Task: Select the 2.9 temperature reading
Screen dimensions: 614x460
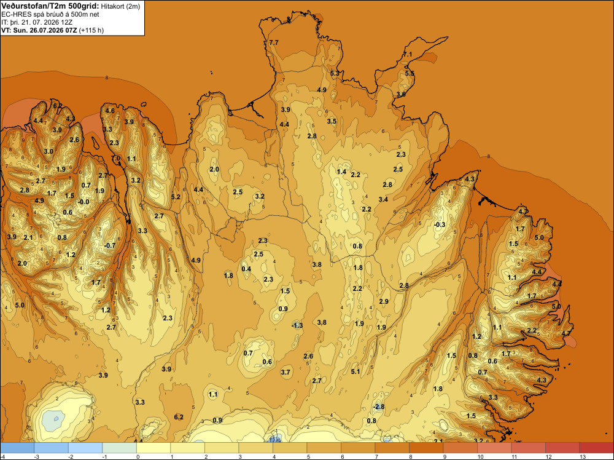Action: point(384,301)
